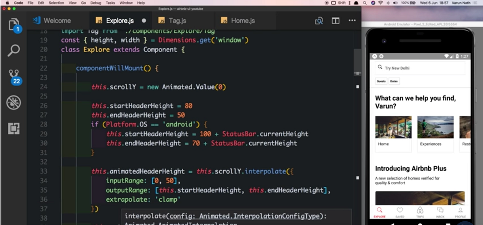
Task: Tap the search magnifier icon in the emulator
Action: tap(380, 68)
